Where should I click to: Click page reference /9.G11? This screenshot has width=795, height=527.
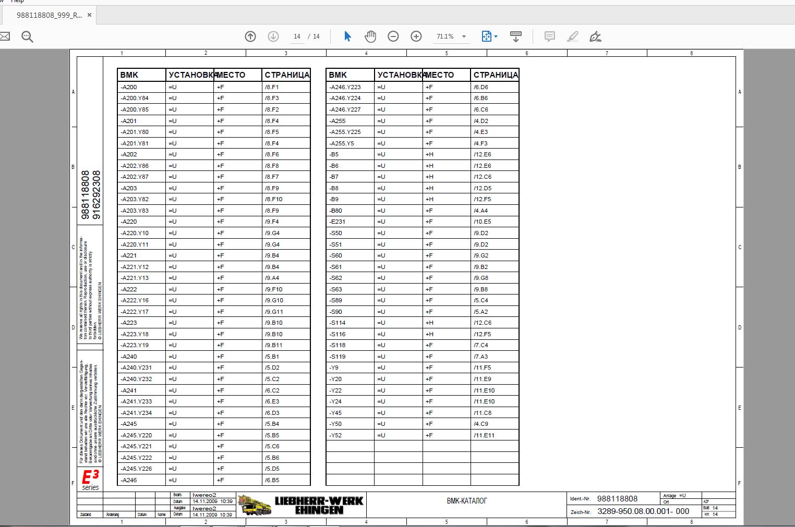pyautogui.click(x=274, y=312)
